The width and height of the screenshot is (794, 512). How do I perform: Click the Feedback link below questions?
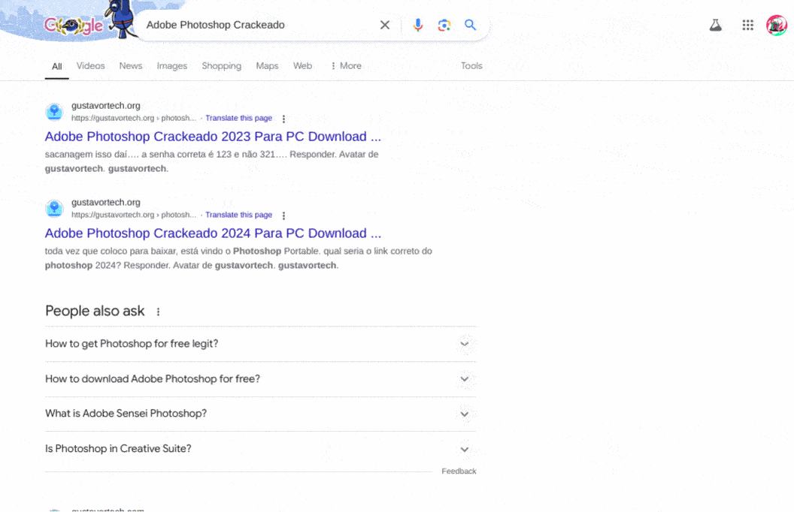coord(459,471)
